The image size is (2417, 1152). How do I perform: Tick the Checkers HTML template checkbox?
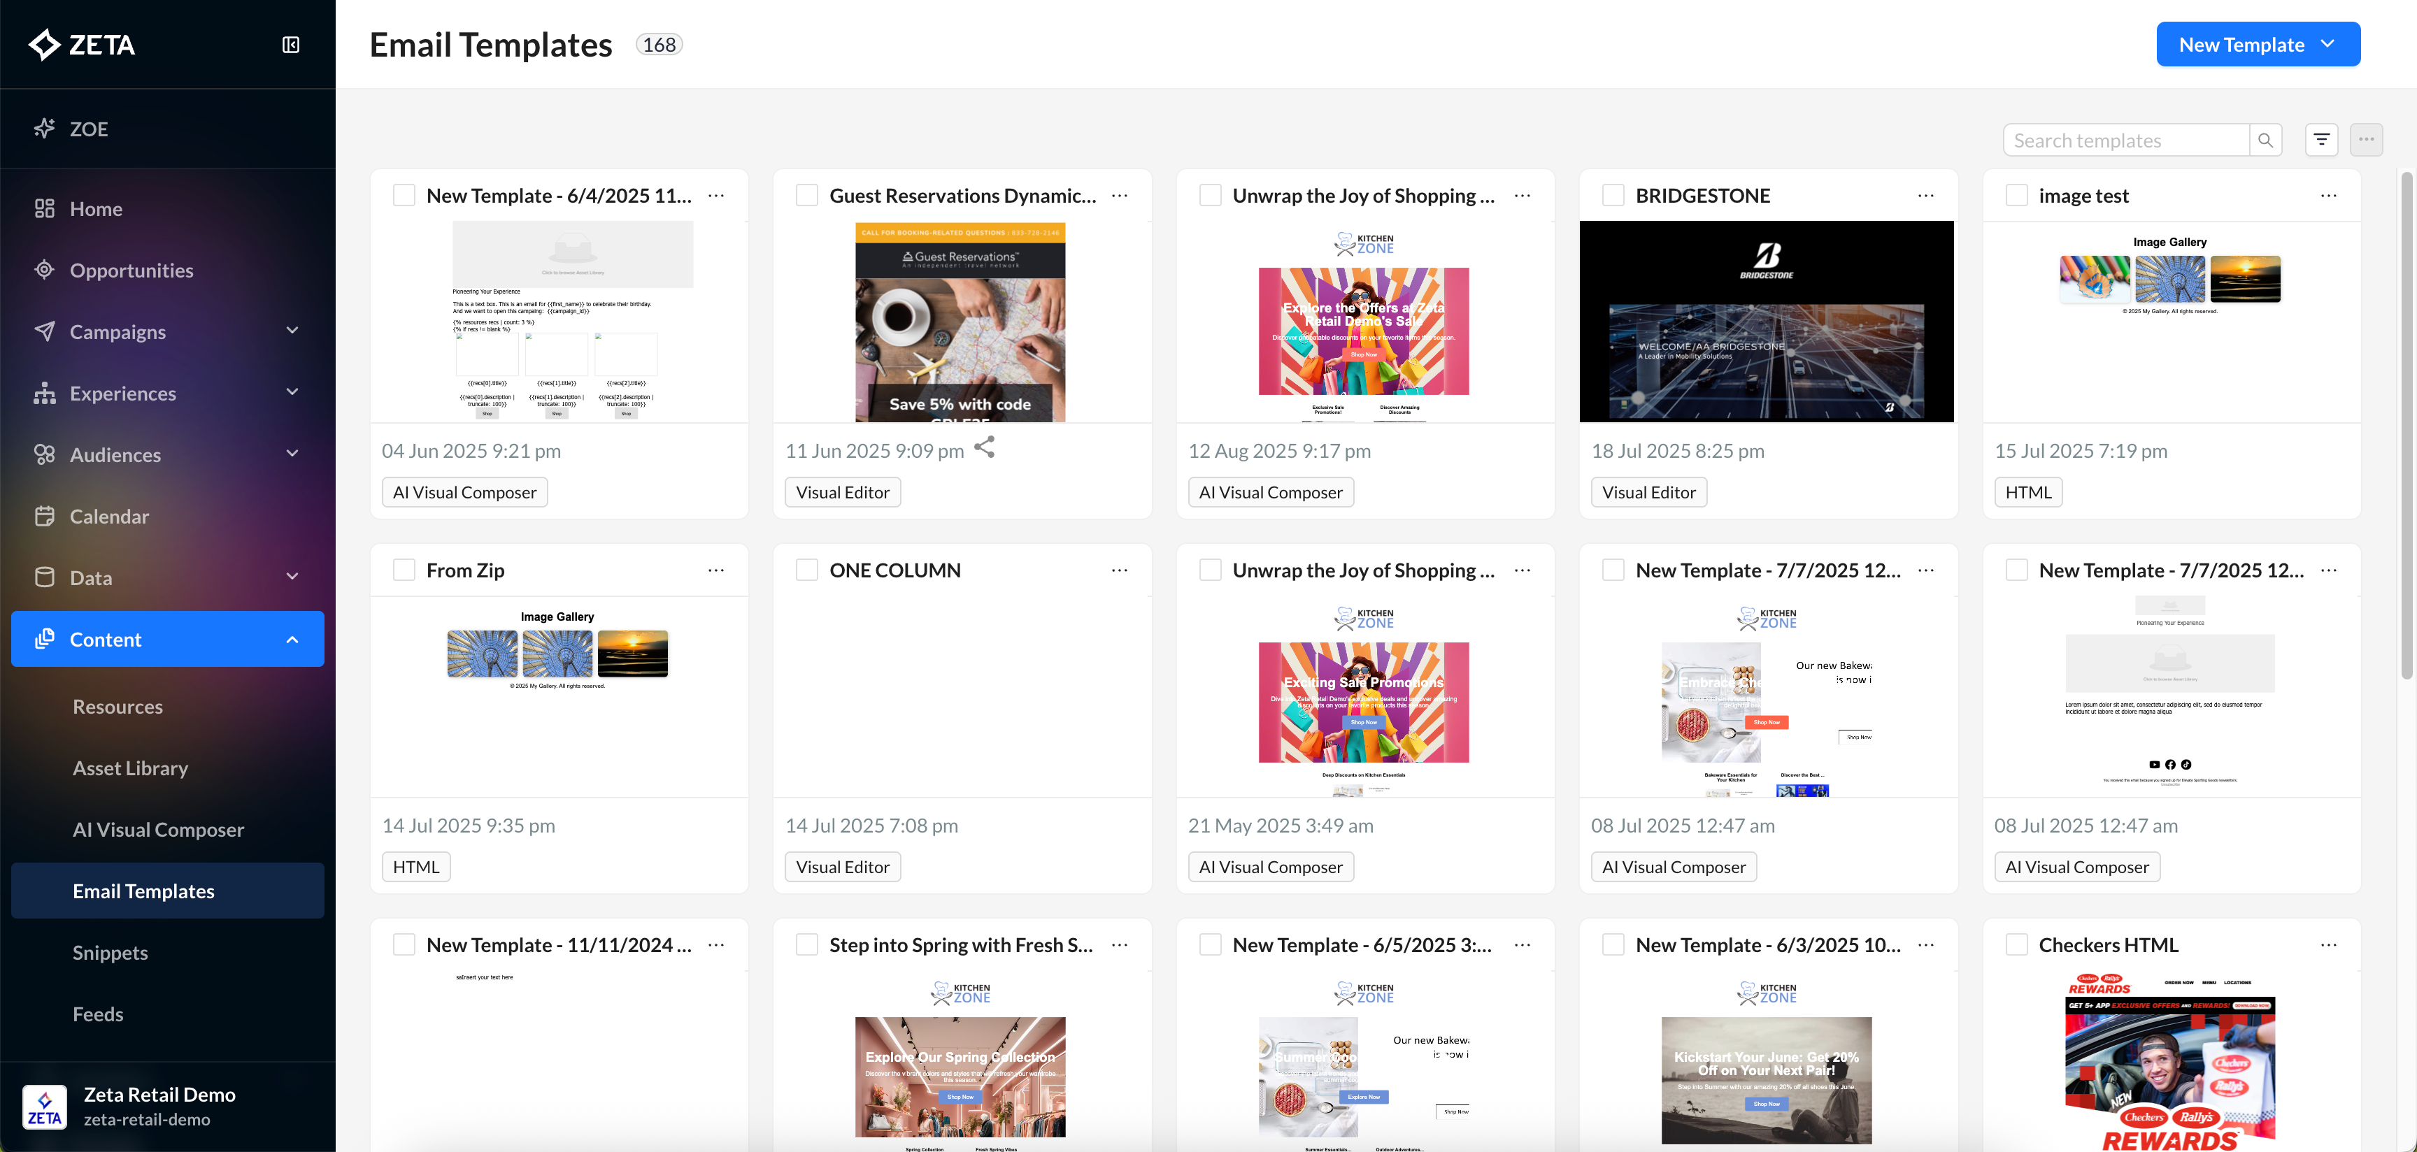pyautogui.click(x=2016, y=944)
